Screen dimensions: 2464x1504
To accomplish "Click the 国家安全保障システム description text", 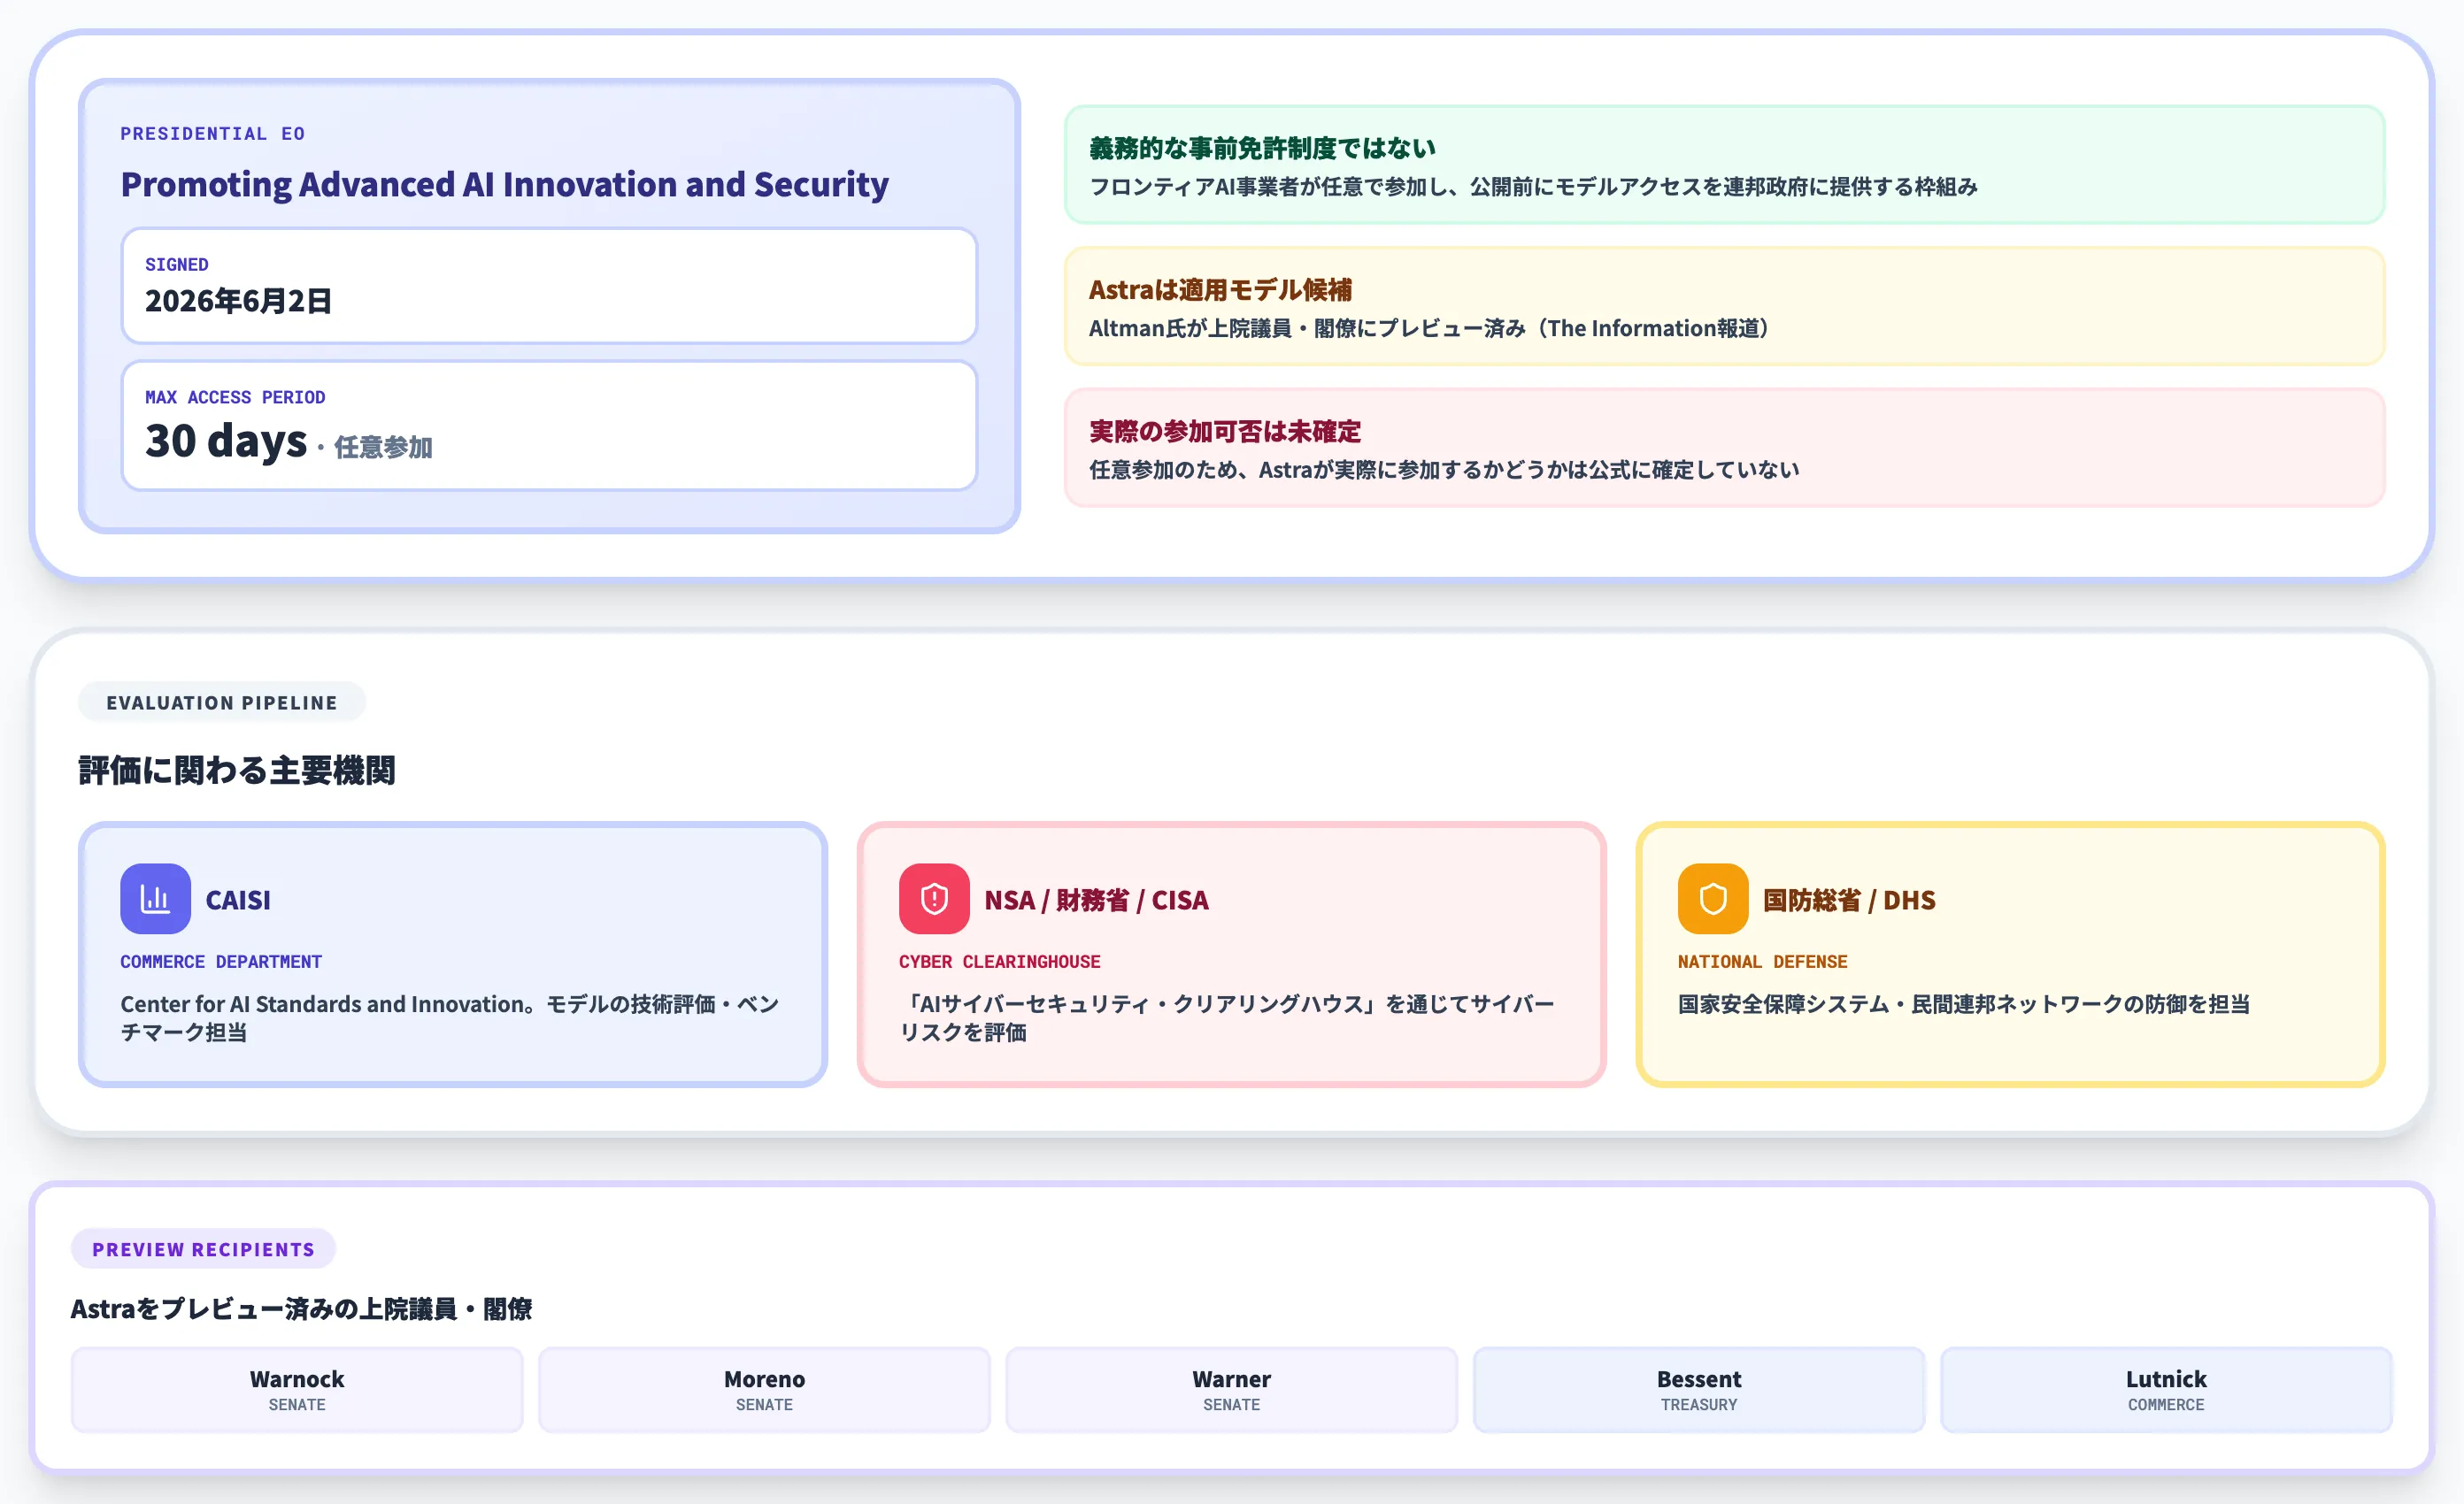I will (1964, 1003).
